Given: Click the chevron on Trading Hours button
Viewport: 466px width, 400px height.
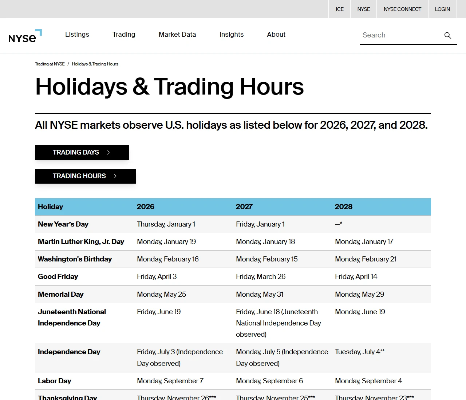Looking at the screenshot, I should [115, 176].
